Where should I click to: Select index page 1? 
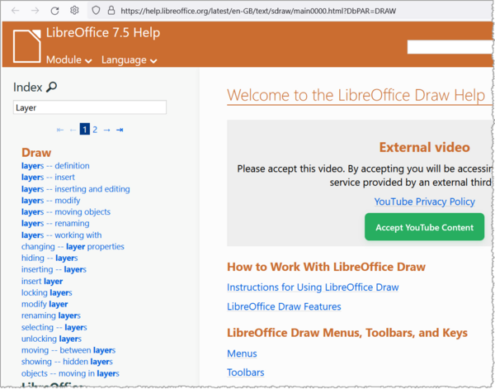(85, 130)
